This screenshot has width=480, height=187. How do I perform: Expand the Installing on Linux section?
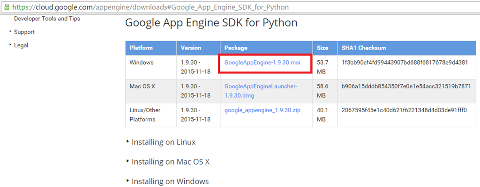(x=164, y=142)
